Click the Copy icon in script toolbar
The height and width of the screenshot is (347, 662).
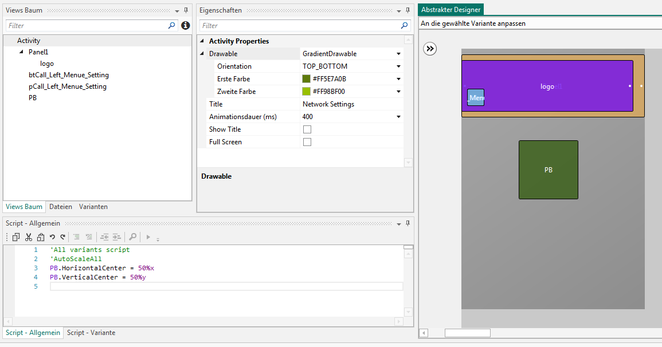(x=16, y=236)
